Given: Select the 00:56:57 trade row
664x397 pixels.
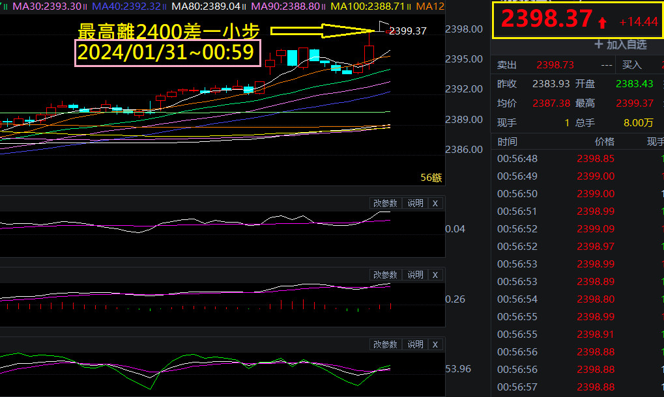Looking at the screenshot, I should [x=577, y=387].
